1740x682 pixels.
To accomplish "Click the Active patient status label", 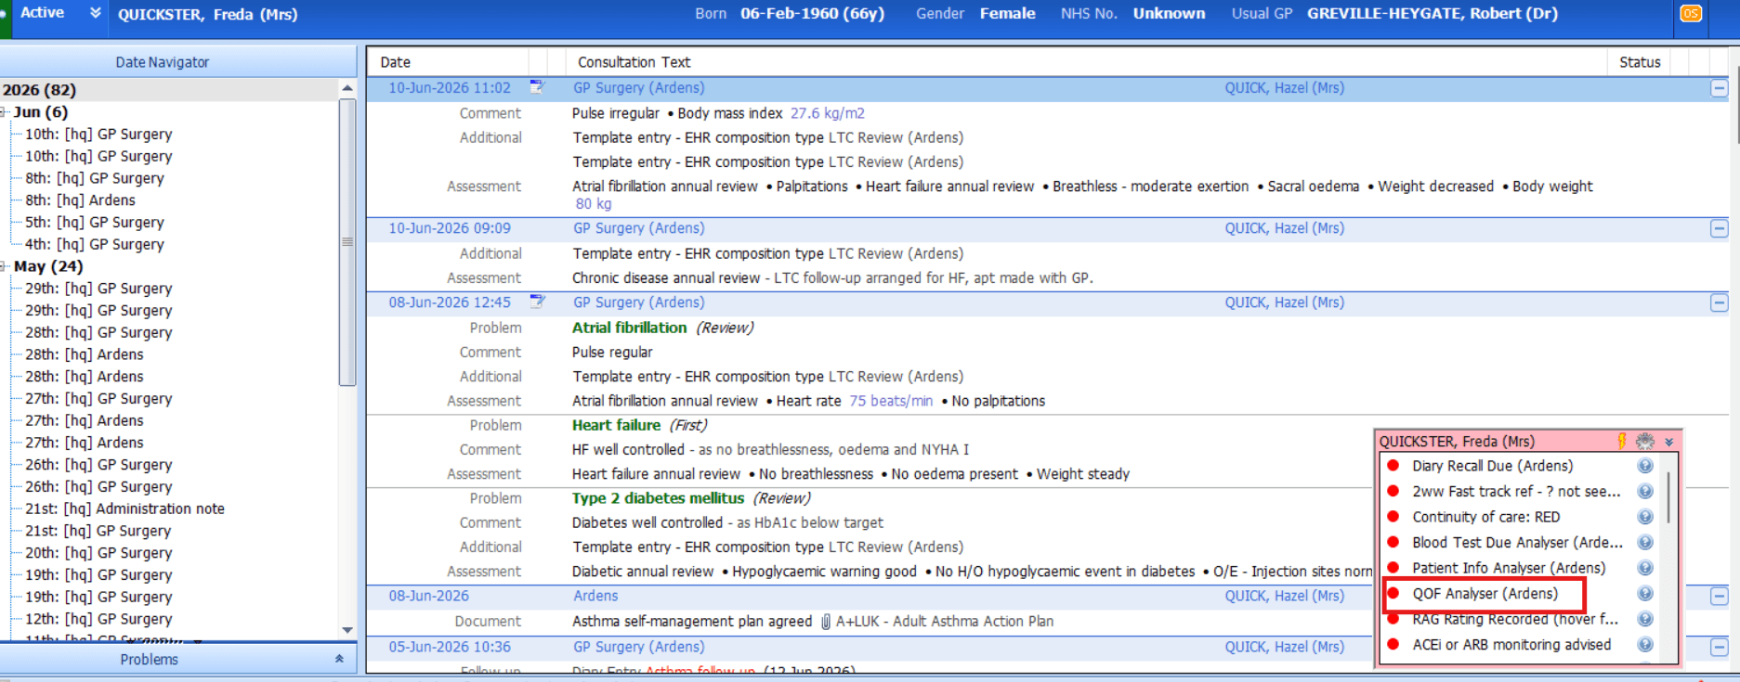I will 42,13.
